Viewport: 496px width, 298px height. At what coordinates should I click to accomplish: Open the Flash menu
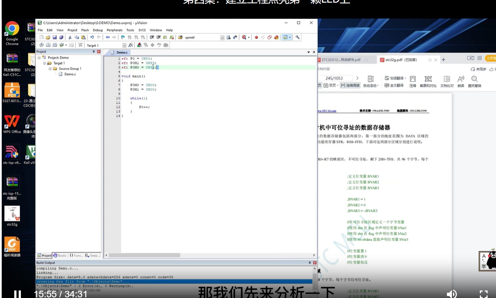85,30
